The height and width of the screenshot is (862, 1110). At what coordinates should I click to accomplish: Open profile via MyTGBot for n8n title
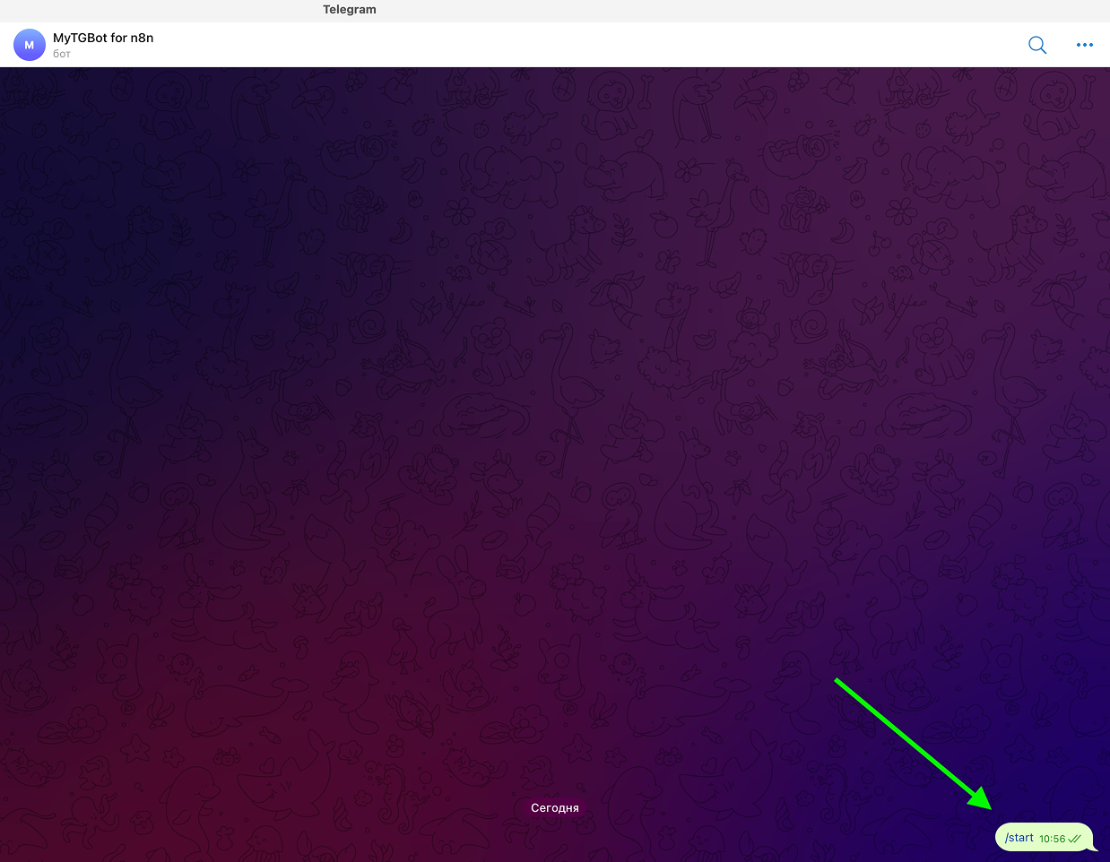click(103, 38)
